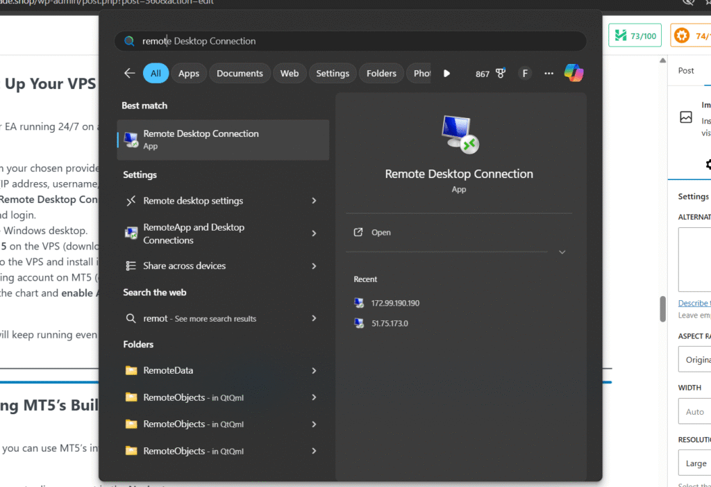Expand RemoteApp and Desktop Connections chevron
Screen dimensions: 711x487
[x=314, y=233]
